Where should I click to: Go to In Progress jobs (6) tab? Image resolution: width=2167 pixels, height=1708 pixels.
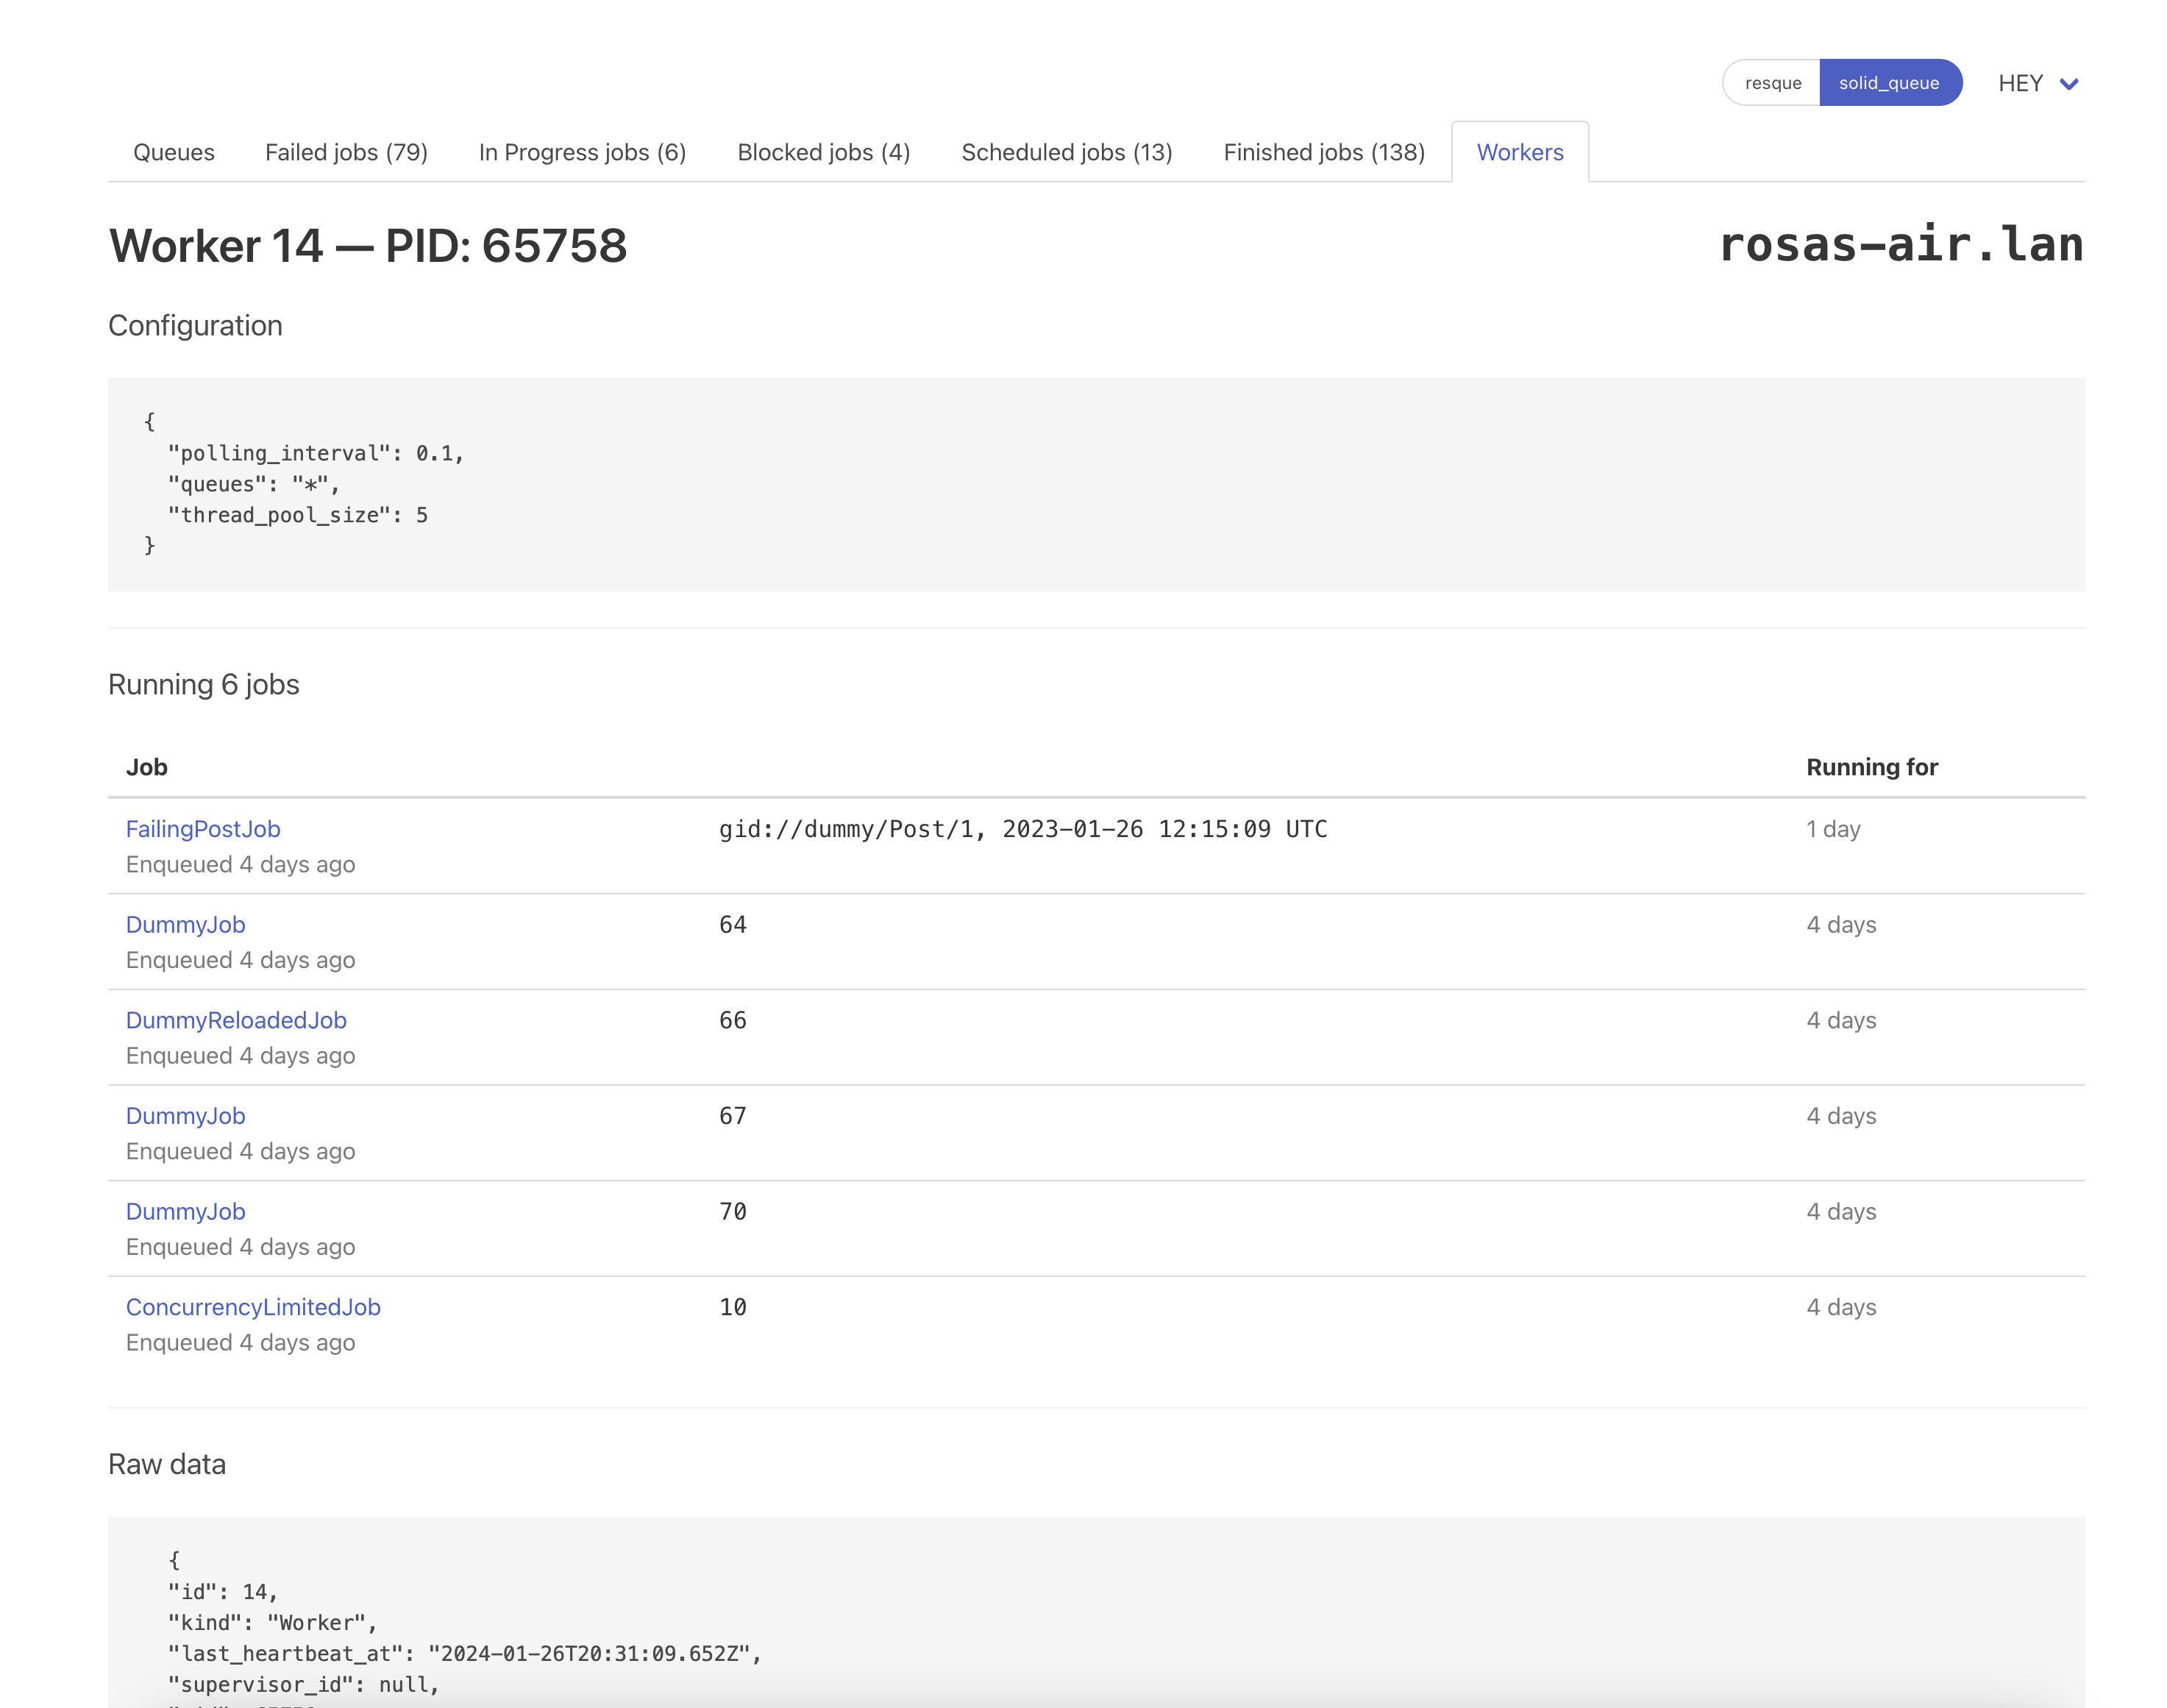click(582, 152)
